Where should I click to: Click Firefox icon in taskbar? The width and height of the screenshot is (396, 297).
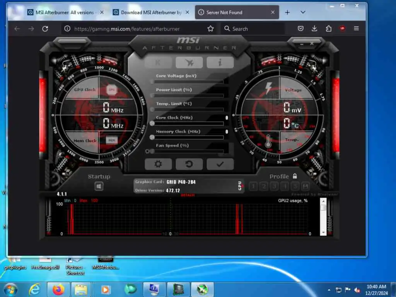(x=58, y=289)
